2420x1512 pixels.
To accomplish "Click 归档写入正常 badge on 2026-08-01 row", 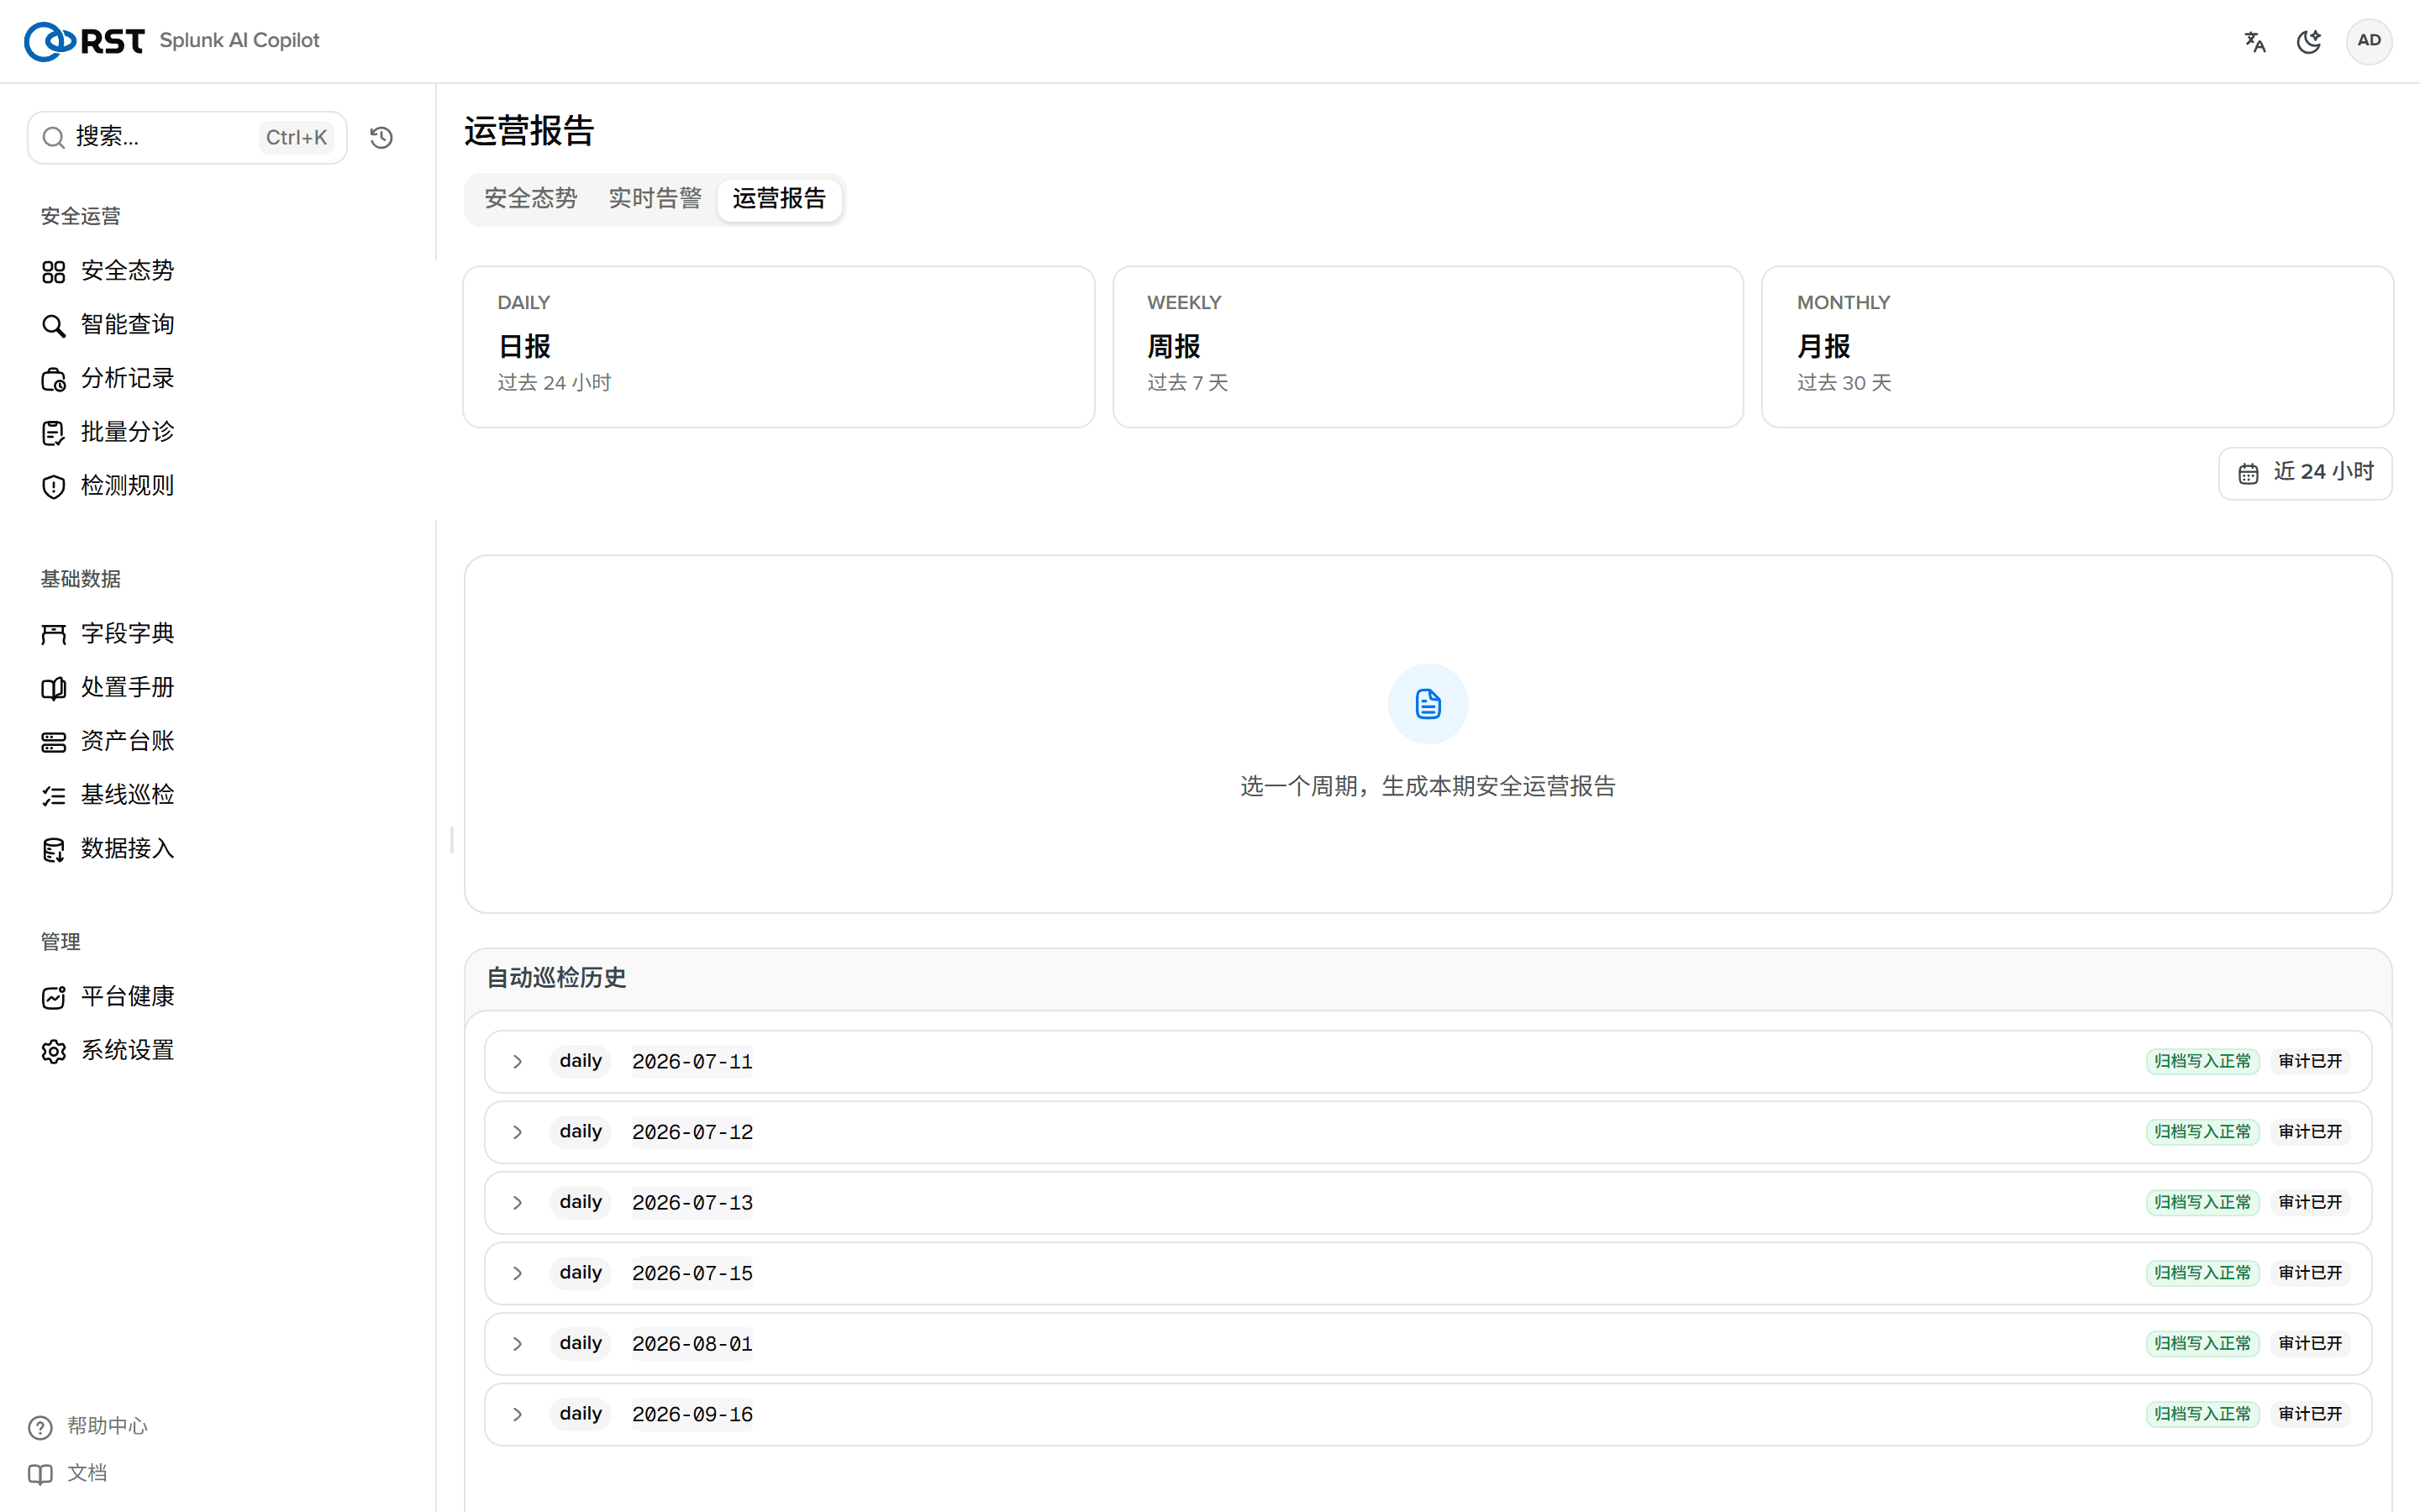I will [2202, 1343].
